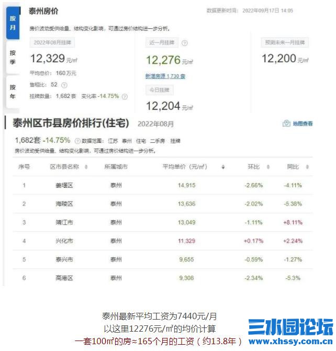This screenshot has width=336, height=351.
Task: Select the 兴化市 row name
Action: point(64,241)
